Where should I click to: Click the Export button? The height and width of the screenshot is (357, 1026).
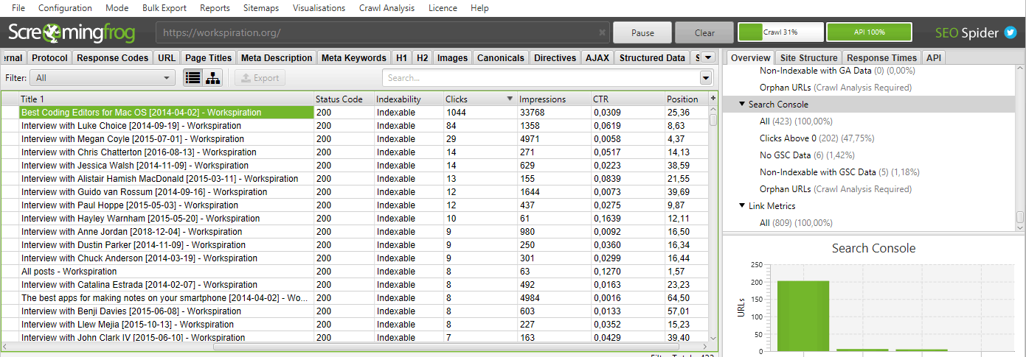(260, 77)
